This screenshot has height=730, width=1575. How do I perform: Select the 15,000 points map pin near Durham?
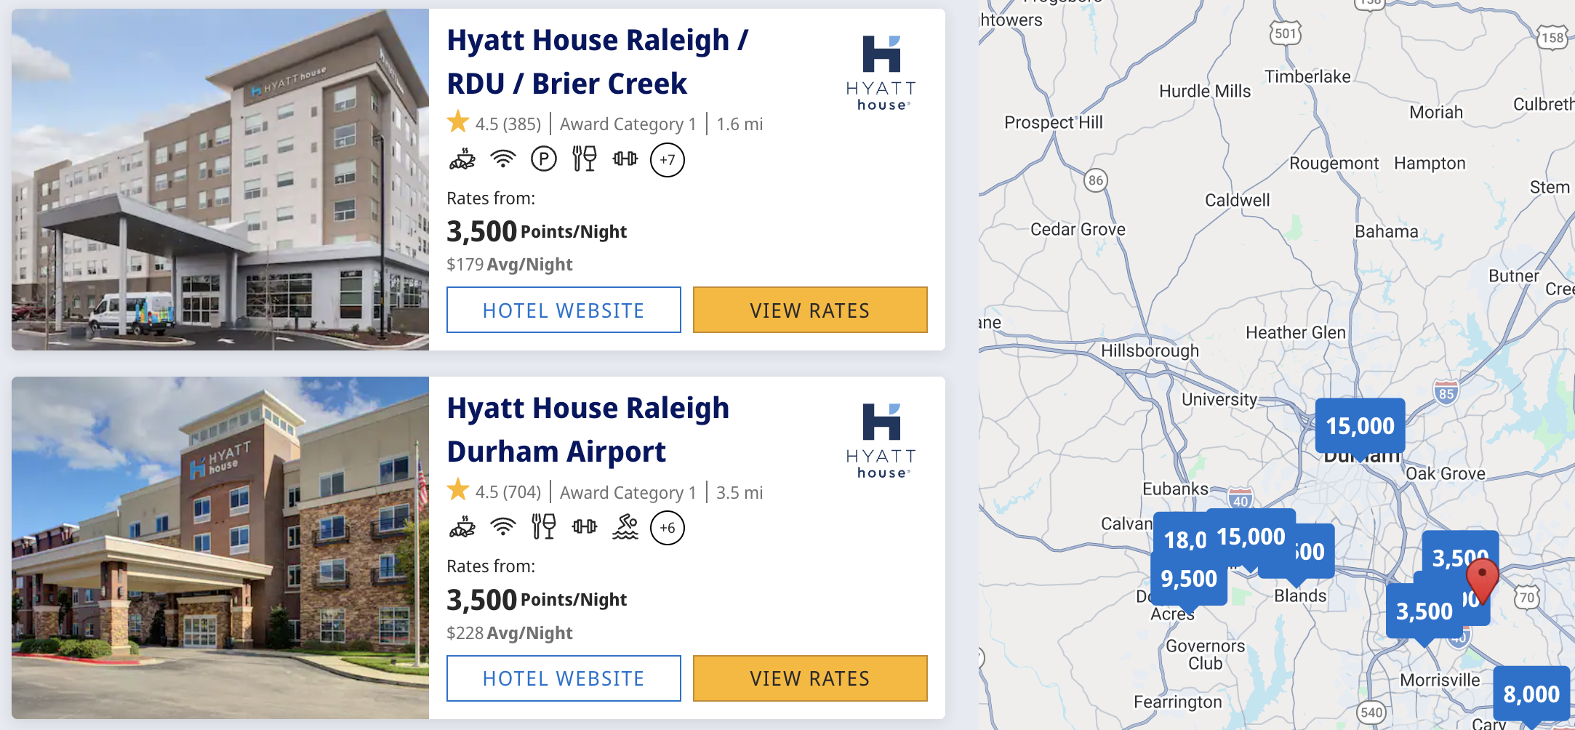(1359, 425)
